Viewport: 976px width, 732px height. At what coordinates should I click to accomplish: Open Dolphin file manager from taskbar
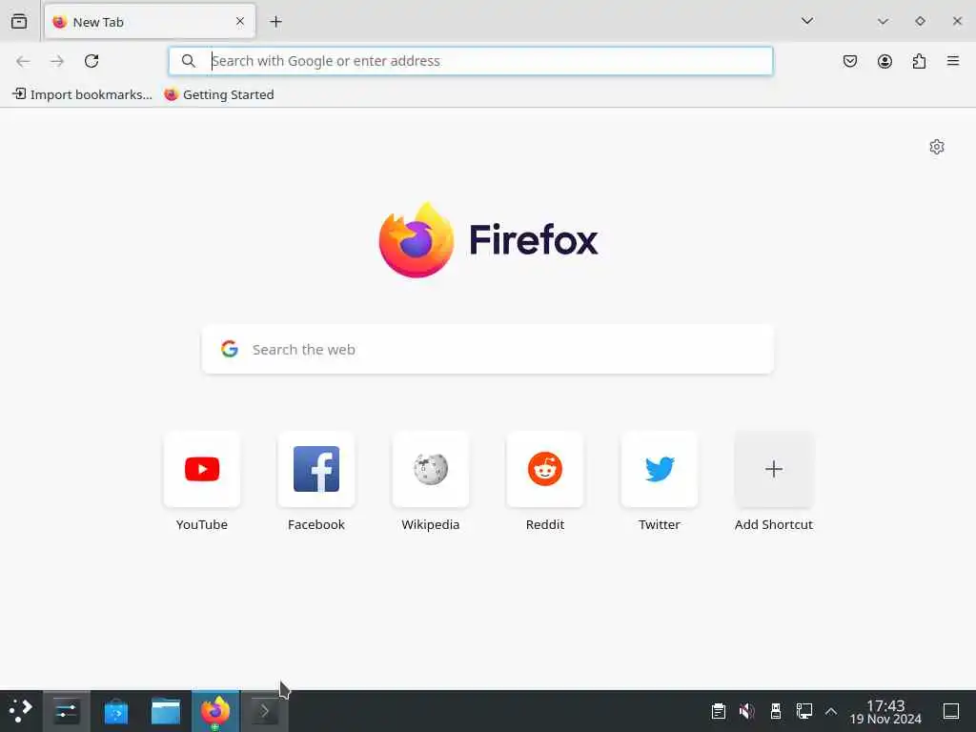[x=166, y=711]
